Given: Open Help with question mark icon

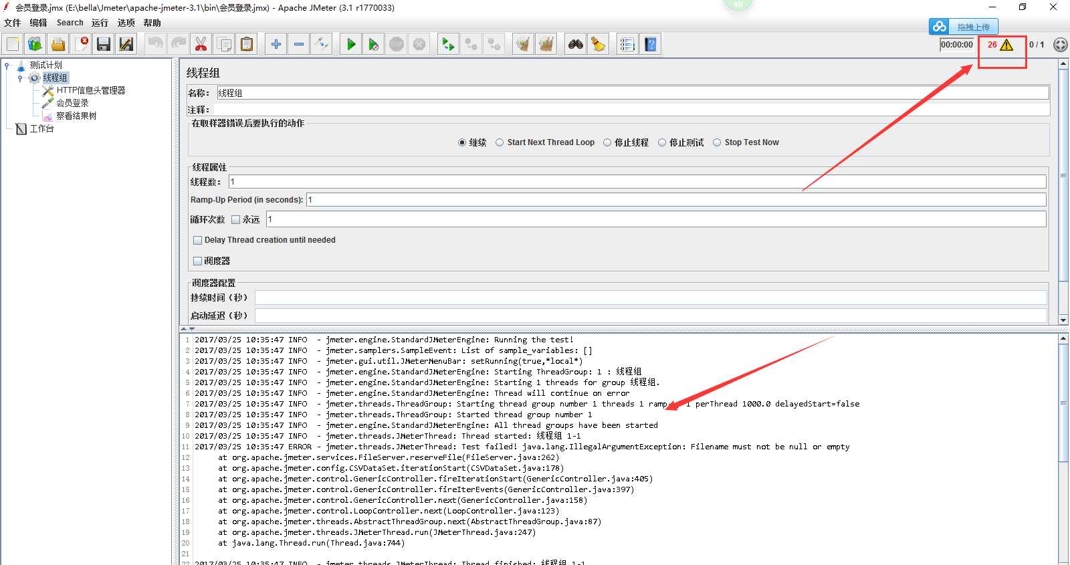Looking at the screenshot, I should point(651,44).
